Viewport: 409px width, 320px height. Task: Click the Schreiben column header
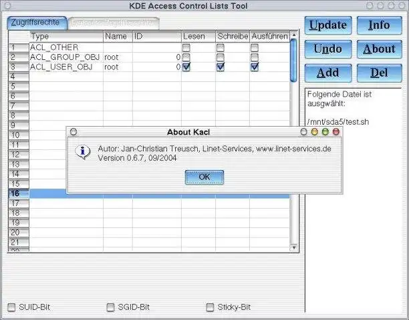[233, 37]
